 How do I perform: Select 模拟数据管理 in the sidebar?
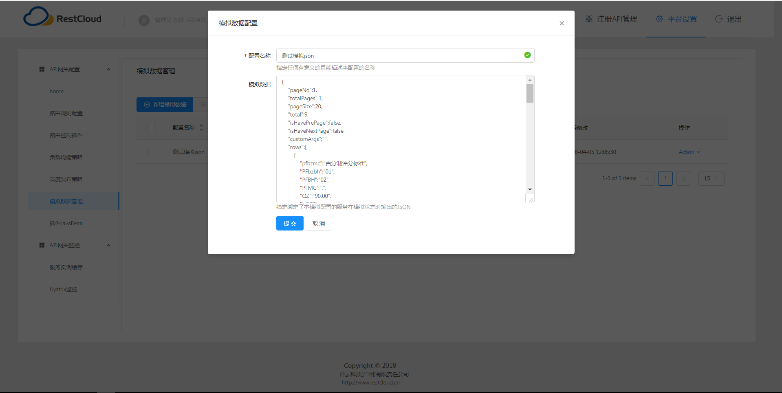click(x=66, y=201)
